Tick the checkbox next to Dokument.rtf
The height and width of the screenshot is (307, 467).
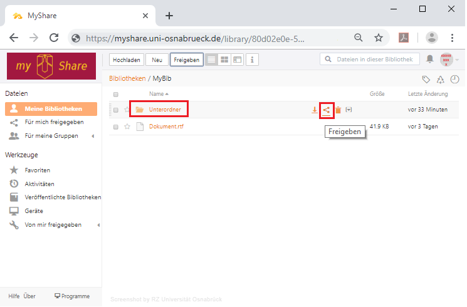coord(116,127)
